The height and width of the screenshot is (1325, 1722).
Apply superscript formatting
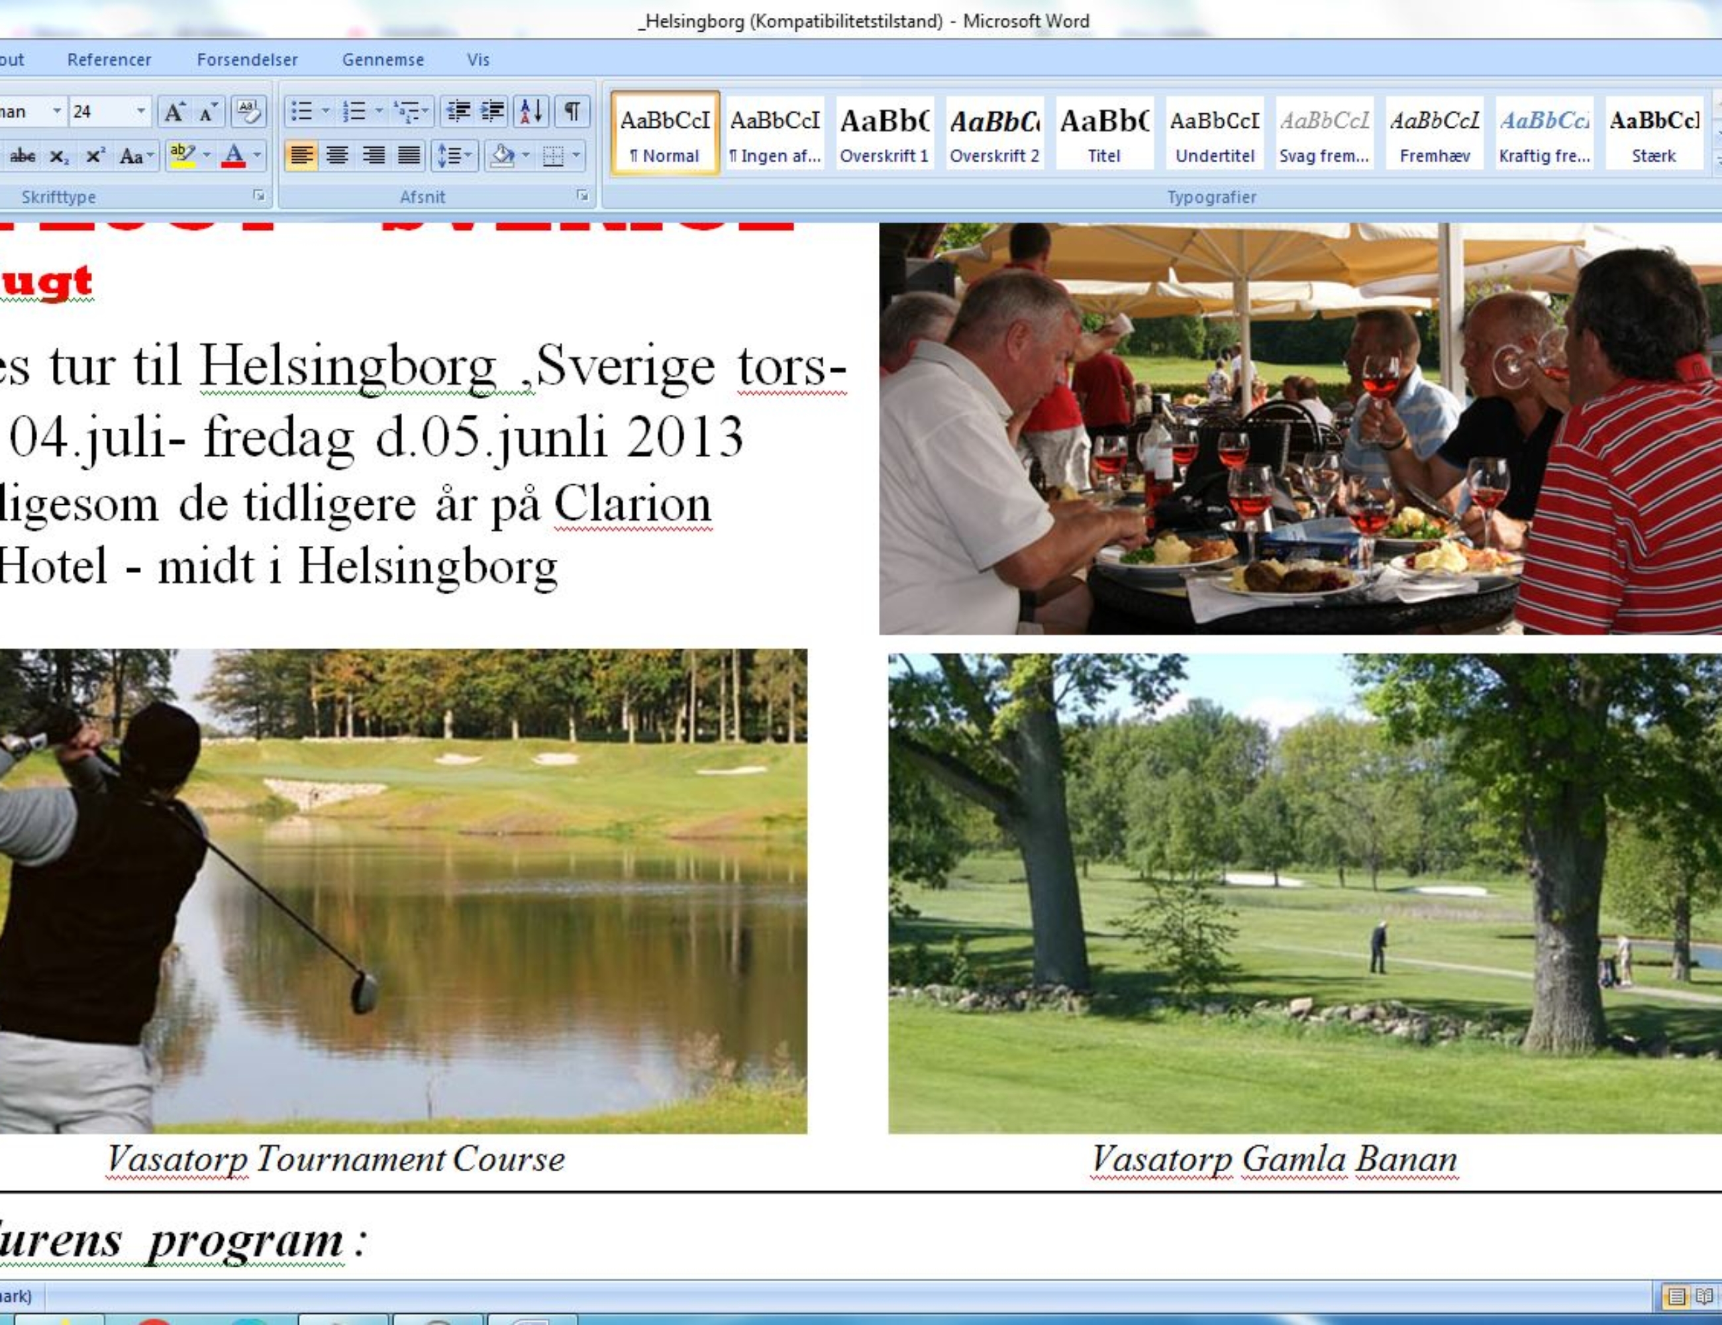point(95,156)
